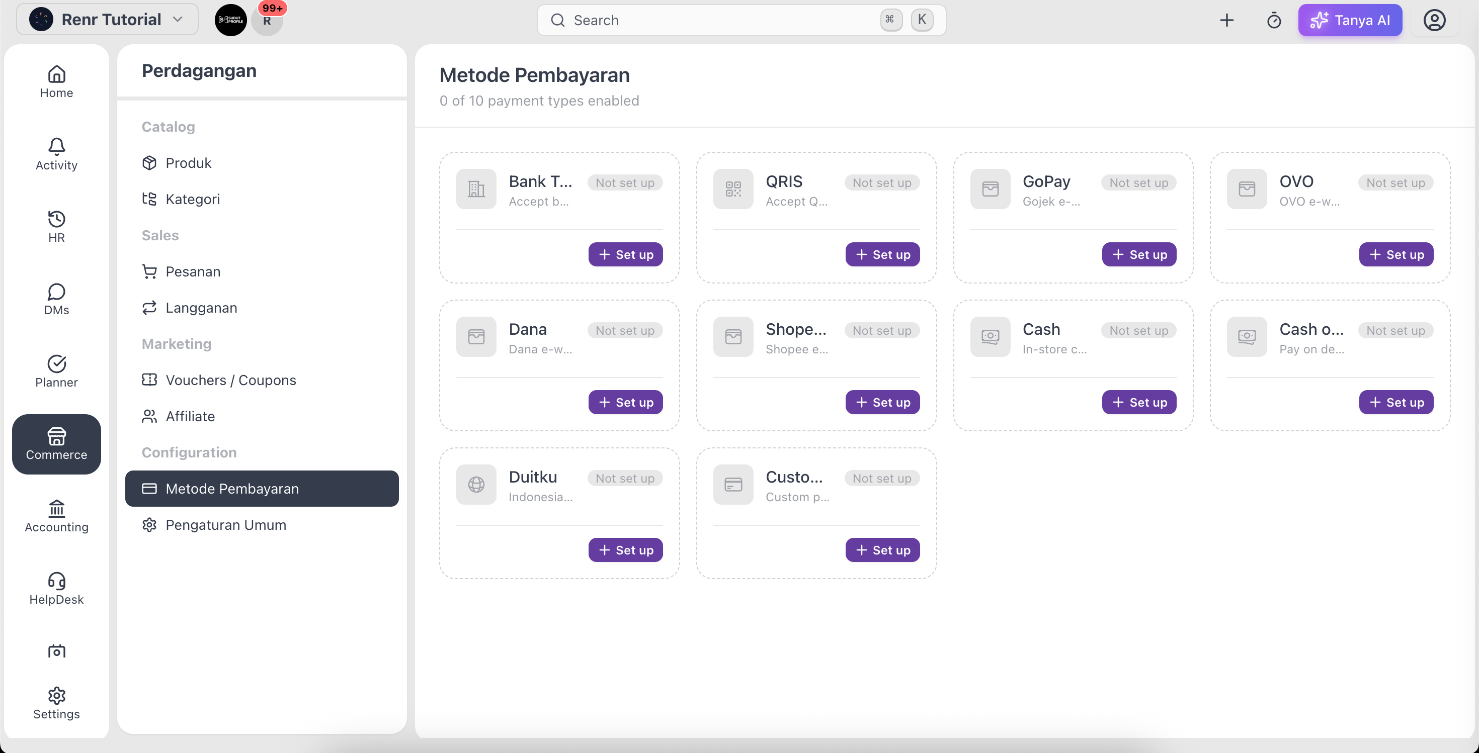Click the camera-frame icon above Settings
Image resolution: width=1479 pixels, height=753 pixels.
click(x=56, y=651)
